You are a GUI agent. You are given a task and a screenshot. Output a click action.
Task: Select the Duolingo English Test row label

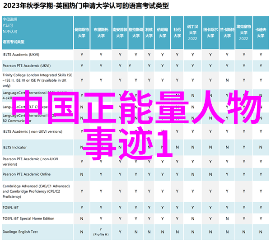[20, 232]
